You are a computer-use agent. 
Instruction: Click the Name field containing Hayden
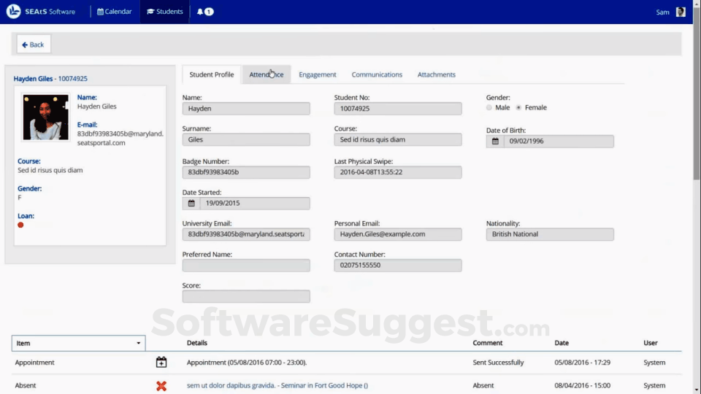click(x=246, y=109)
